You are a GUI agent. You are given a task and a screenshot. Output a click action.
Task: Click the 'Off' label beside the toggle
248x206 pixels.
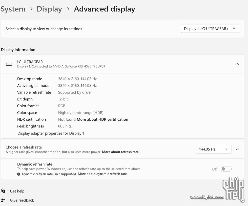215,169
